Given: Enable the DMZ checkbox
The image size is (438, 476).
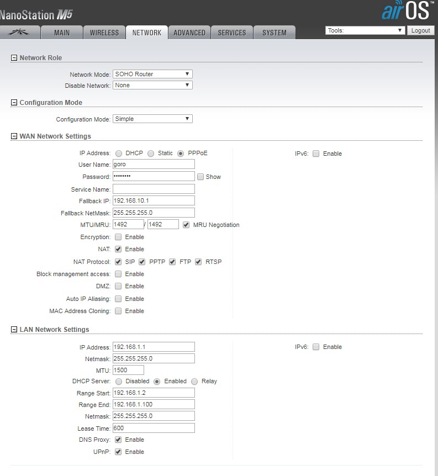Looking at the screenshot, I should pos(118,286).
